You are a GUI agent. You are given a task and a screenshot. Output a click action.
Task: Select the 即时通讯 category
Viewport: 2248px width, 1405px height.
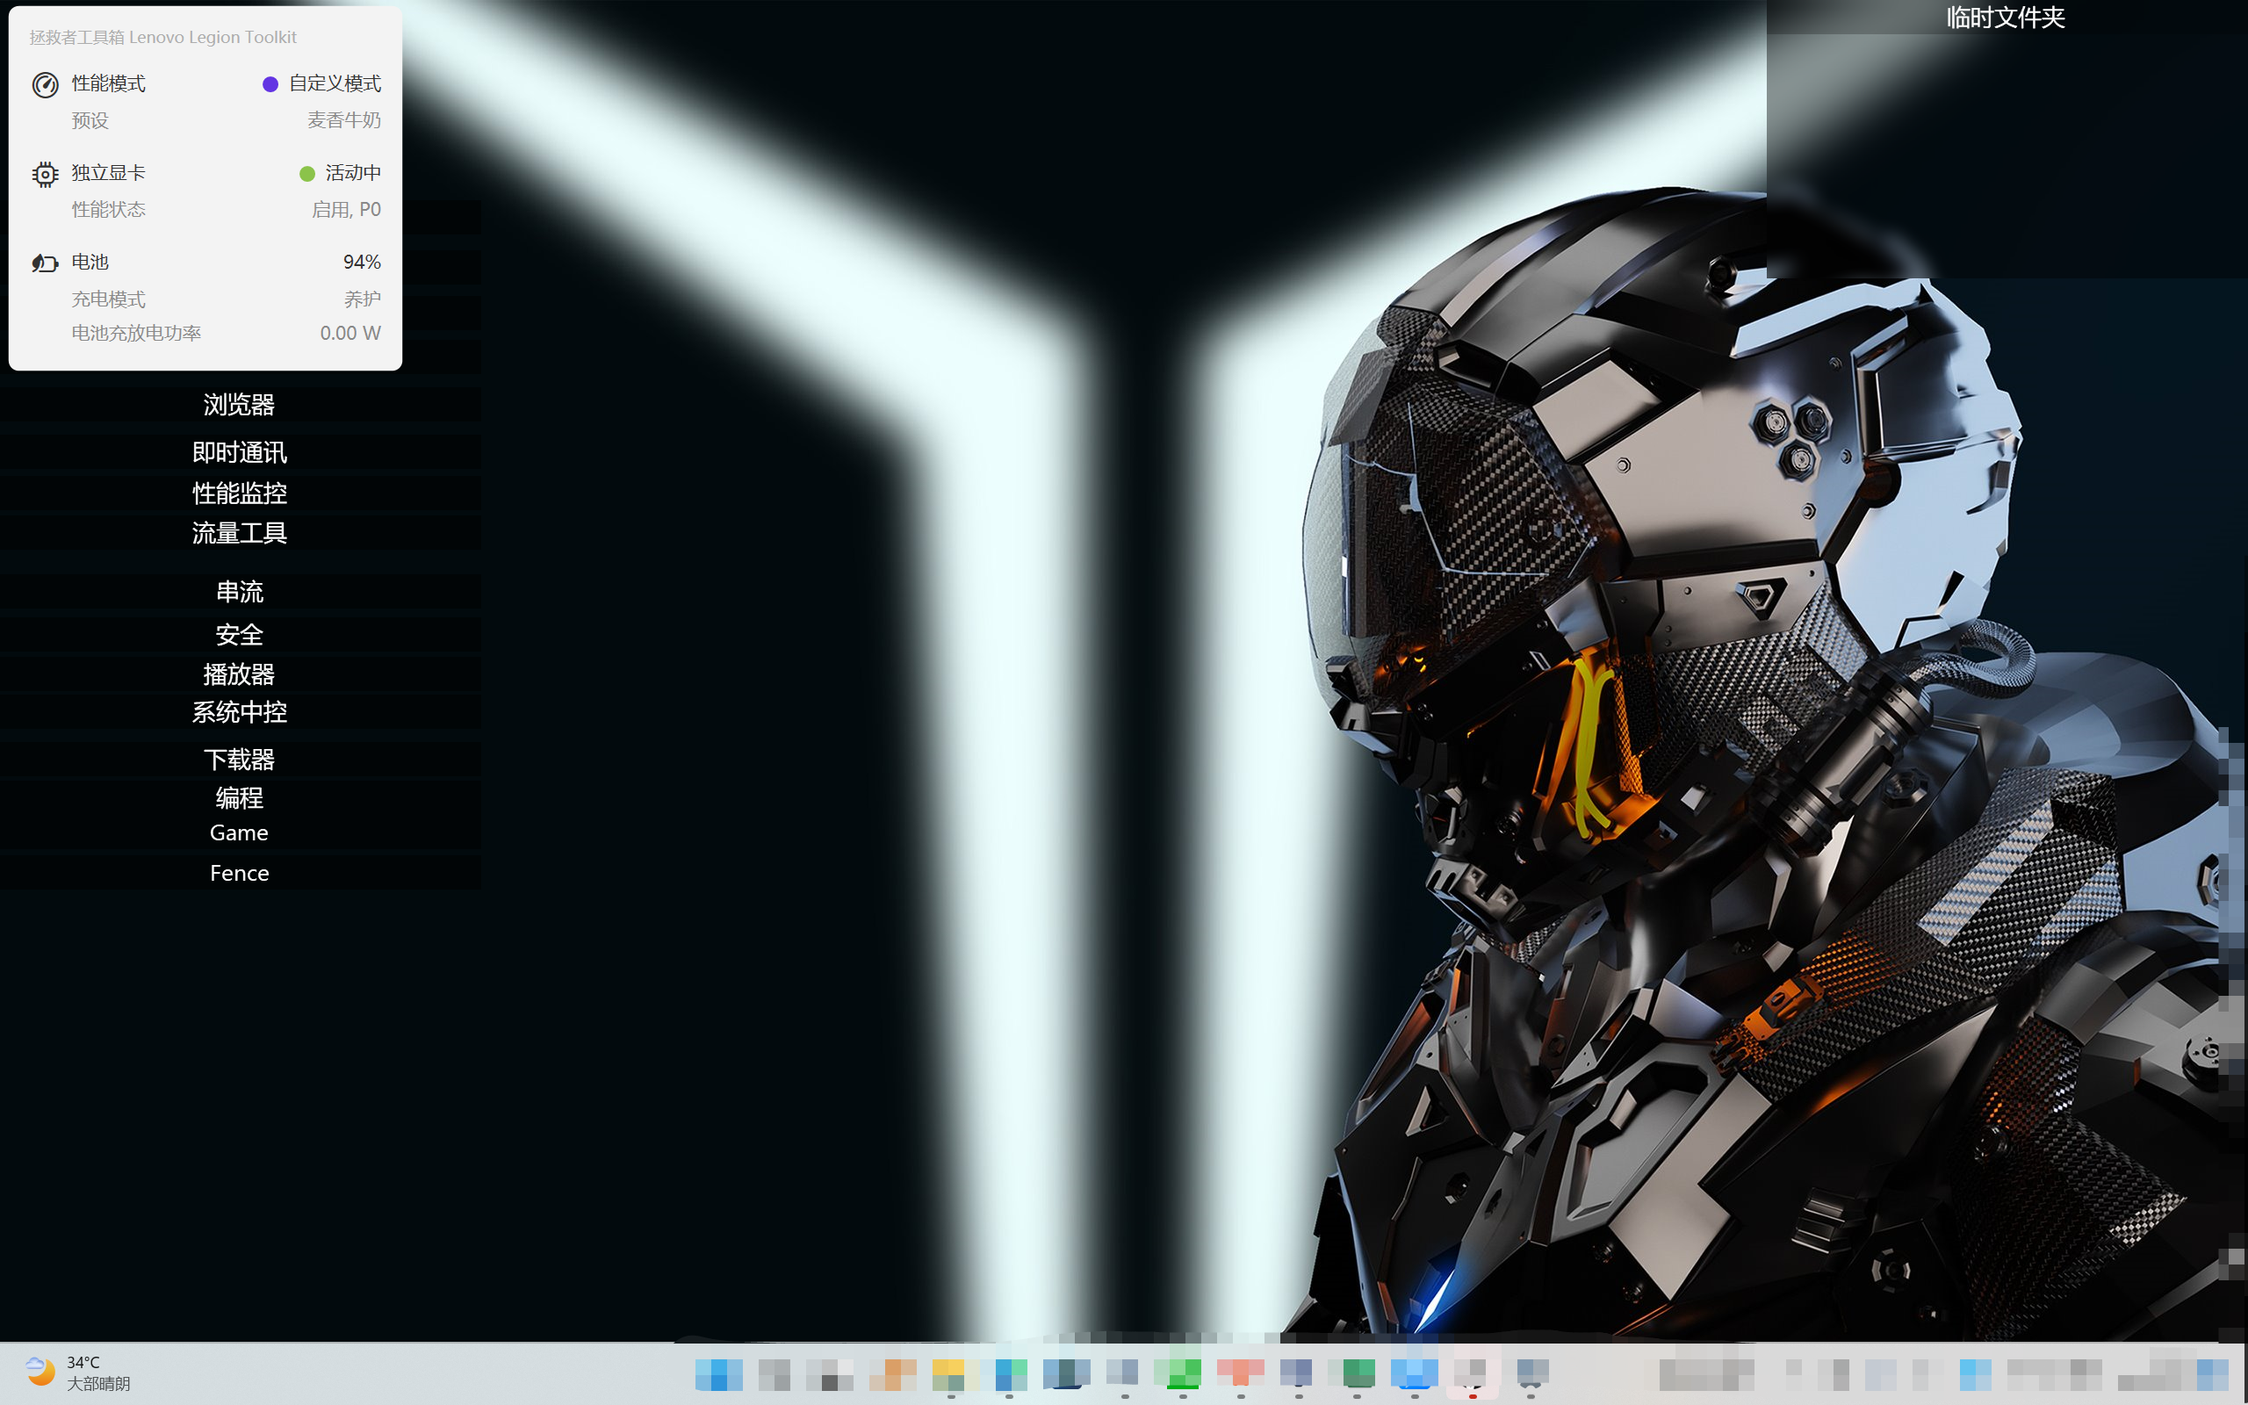click(x=238, y=452)
